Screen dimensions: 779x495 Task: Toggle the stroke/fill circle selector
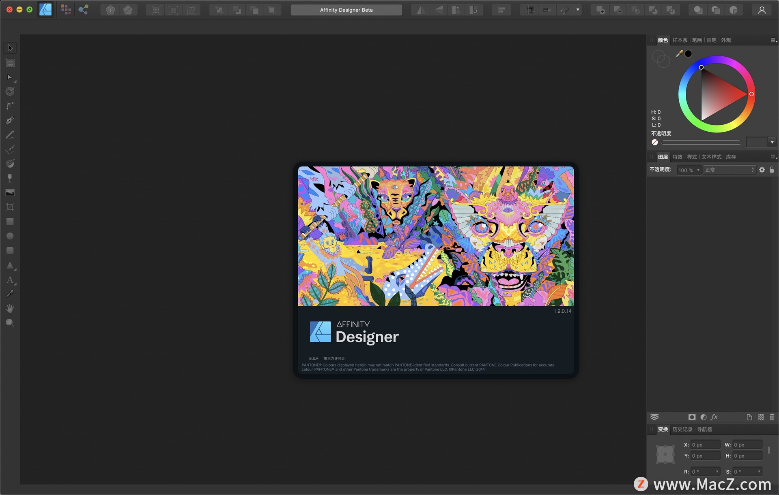[x=661, y=59]
